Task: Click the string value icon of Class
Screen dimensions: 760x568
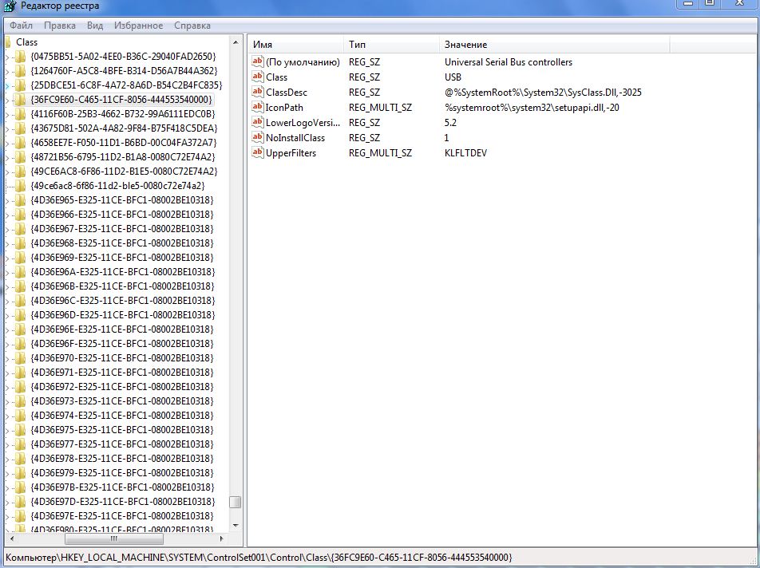Action: pos(257,77)
